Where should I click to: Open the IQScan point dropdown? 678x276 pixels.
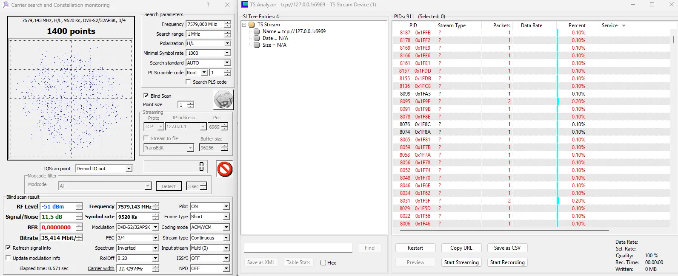point(129,169)
